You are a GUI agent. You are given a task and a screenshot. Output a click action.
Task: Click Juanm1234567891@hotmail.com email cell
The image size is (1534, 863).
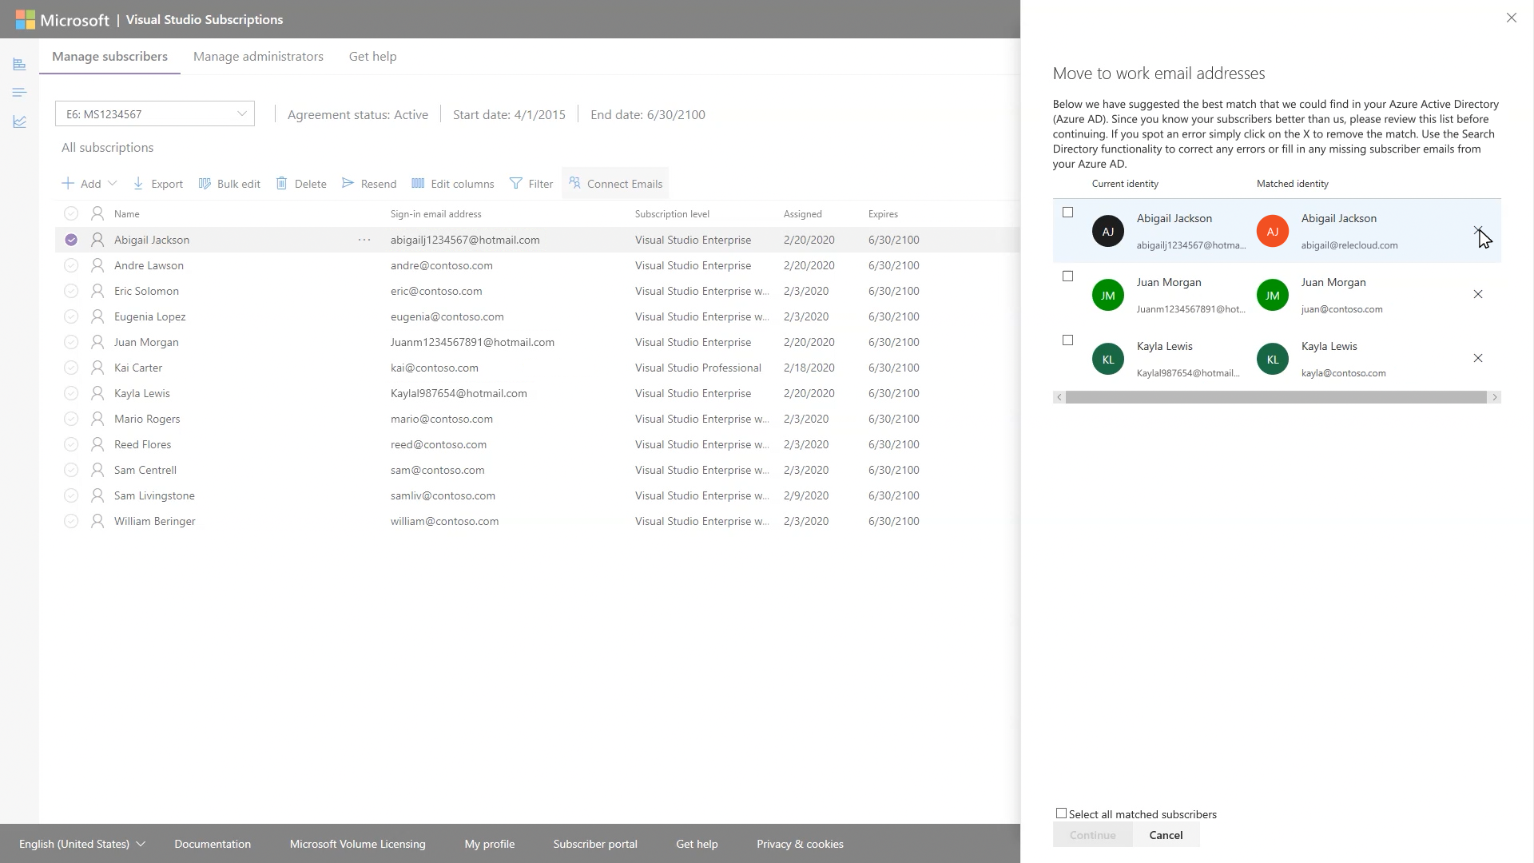[x=472, y=342]
